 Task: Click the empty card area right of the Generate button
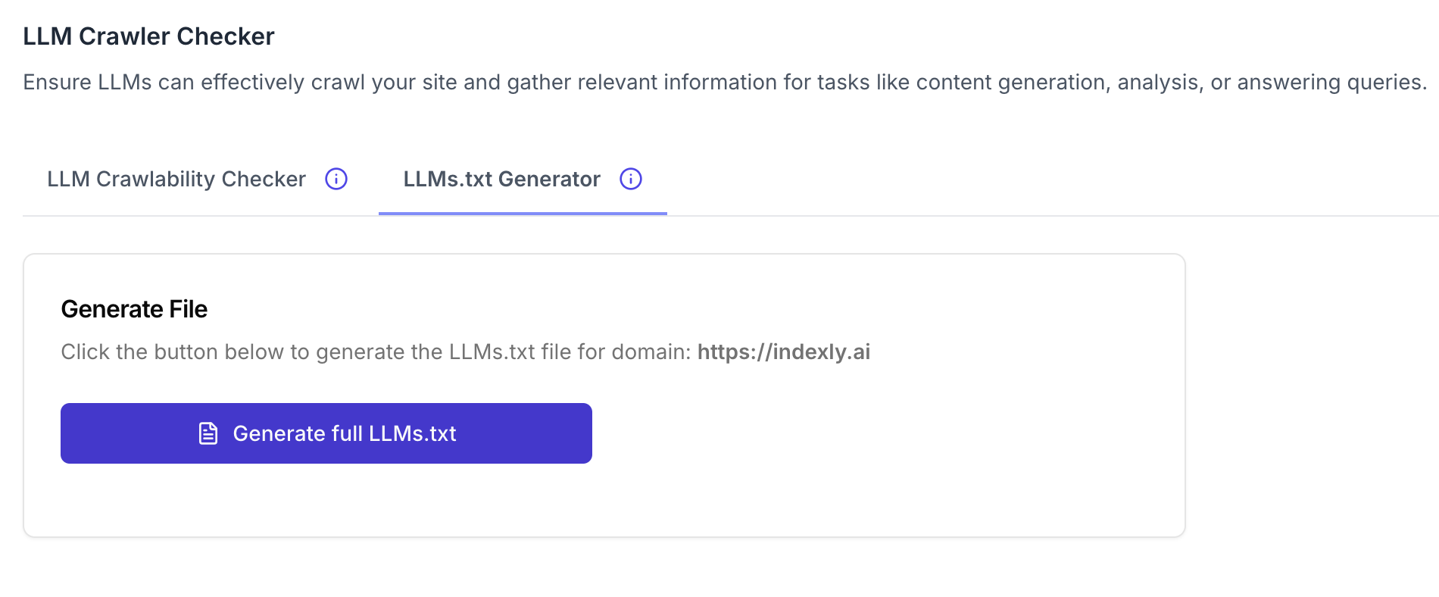click(x=871, y=433)
